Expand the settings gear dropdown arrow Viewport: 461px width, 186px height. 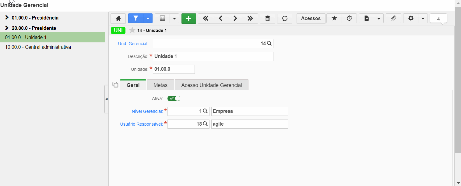pos(423,19)
